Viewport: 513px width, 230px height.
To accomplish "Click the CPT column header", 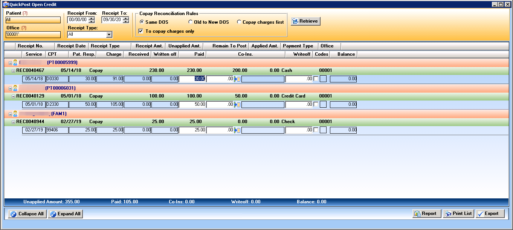I will (57, 54).
